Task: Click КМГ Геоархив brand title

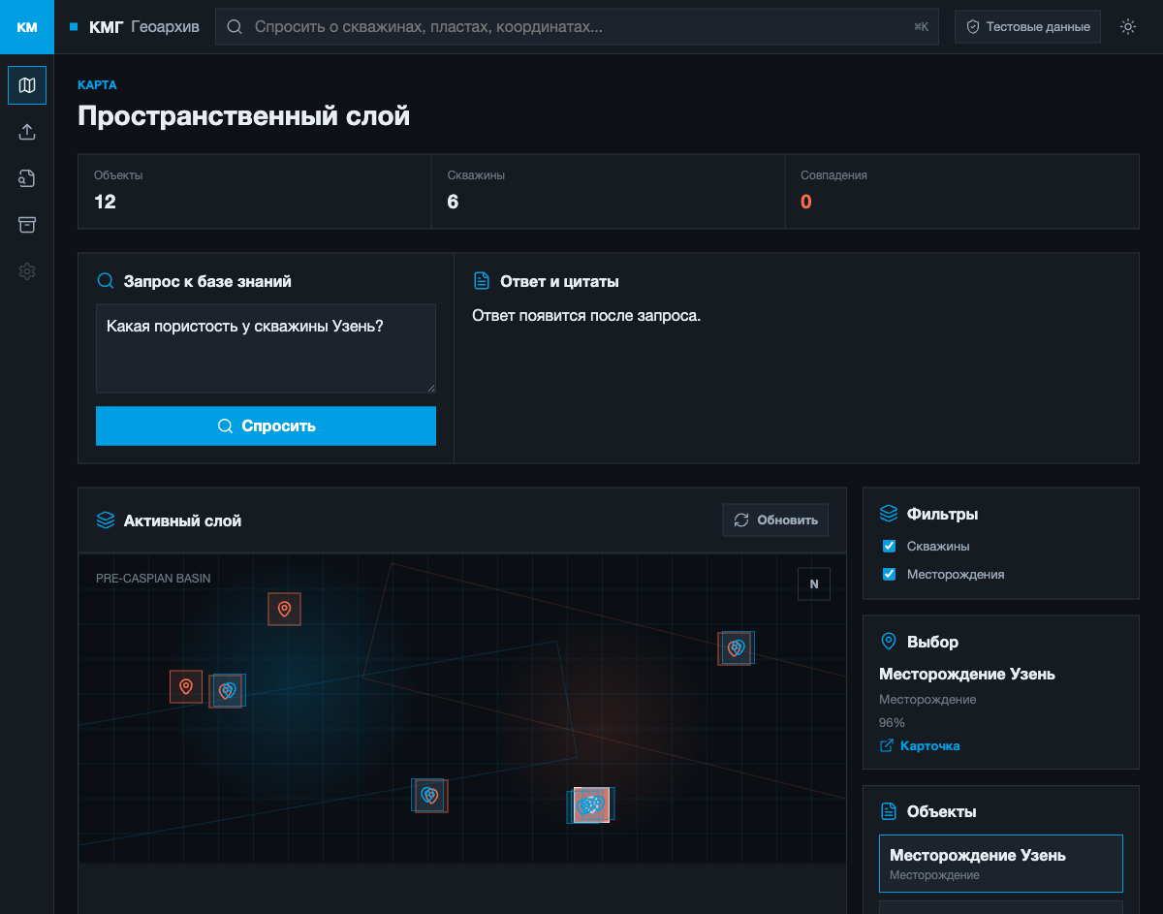Action: tap(143, 27)
